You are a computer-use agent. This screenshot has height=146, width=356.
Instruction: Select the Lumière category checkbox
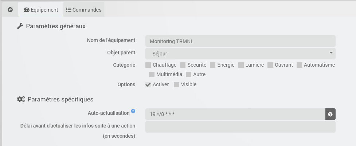tap(241, 65)
